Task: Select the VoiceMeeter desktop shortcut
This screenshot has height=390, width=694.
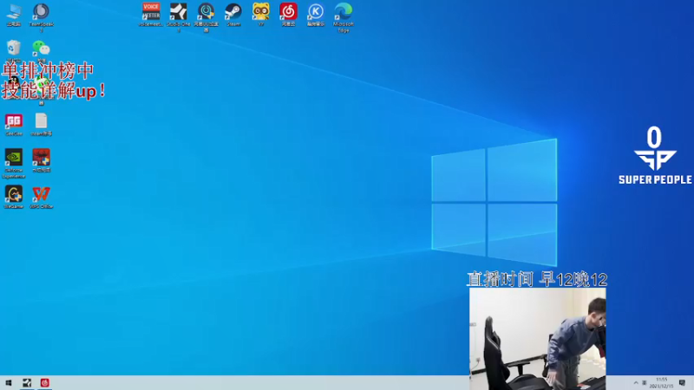Action: click(151, 15)
